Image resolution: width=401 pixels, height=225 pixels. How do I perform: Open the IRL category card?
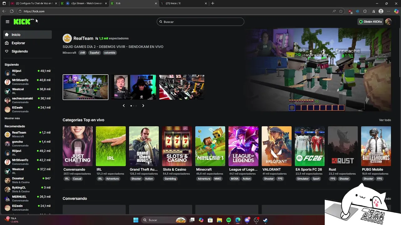pyautogui.click(x=111, y=146)
